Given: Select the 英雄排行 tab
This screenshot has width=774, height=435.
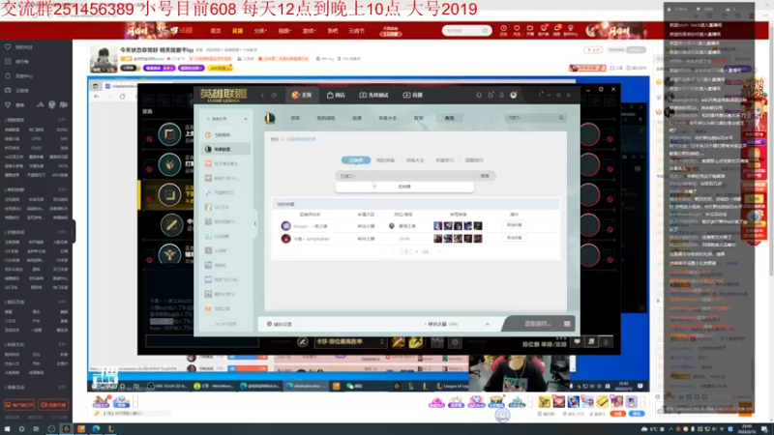Looking at the screenshot, I should [444, 160].
